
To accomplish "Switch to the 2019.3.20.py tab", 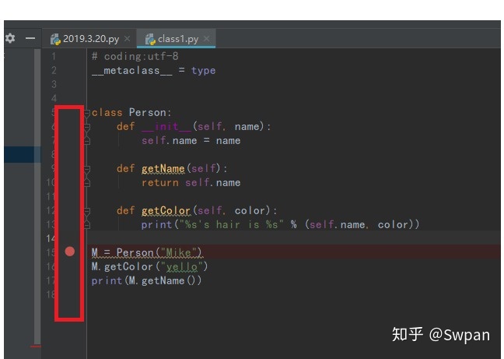I will click(91, 39).
